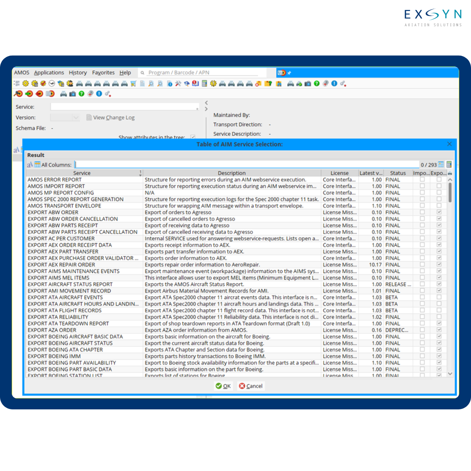Focus the Service input field
Screen dimensions: 471x471
click(125, 107)
